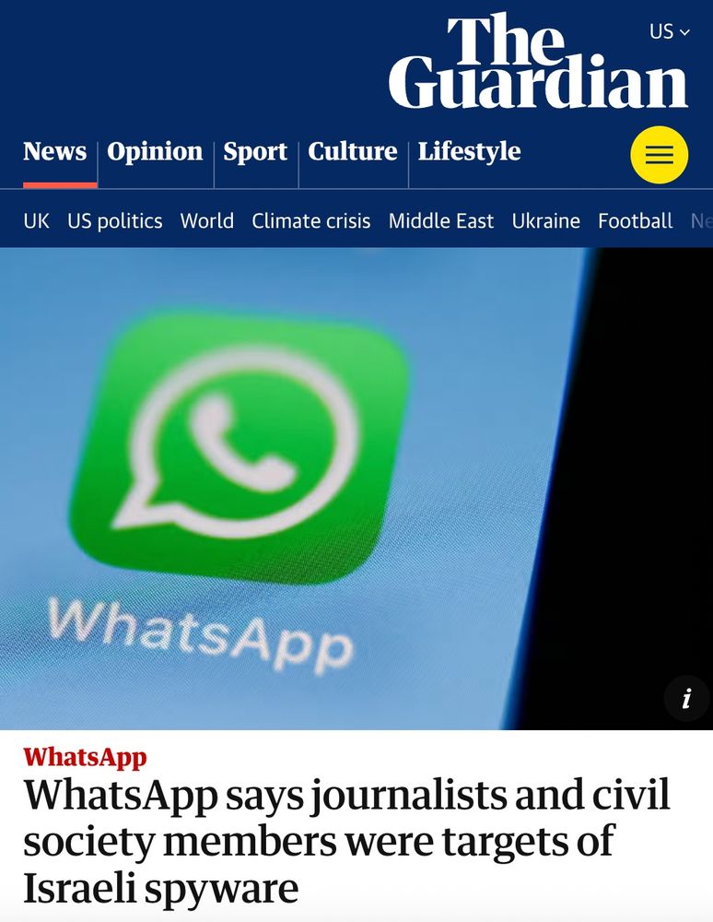The image size is (713, 922).
Task: Open the yellow hamburger menu button
Action: 659,155
